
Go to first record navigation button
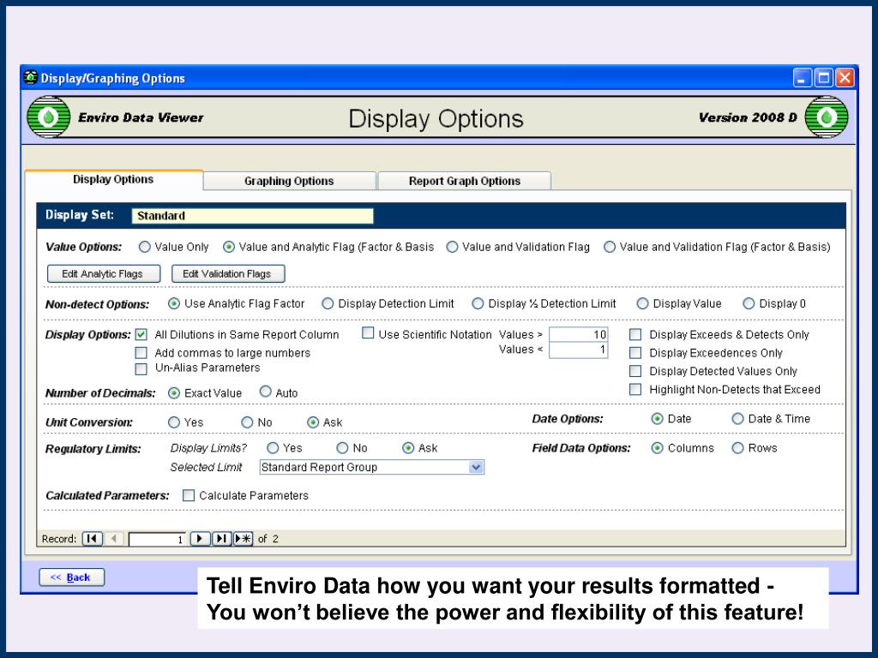pyautogui.click(x=92, y=539)
